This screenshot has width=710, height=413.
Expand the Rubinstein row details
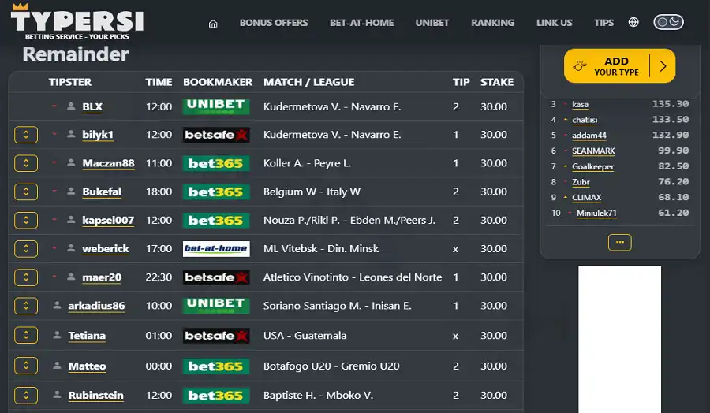26,396
